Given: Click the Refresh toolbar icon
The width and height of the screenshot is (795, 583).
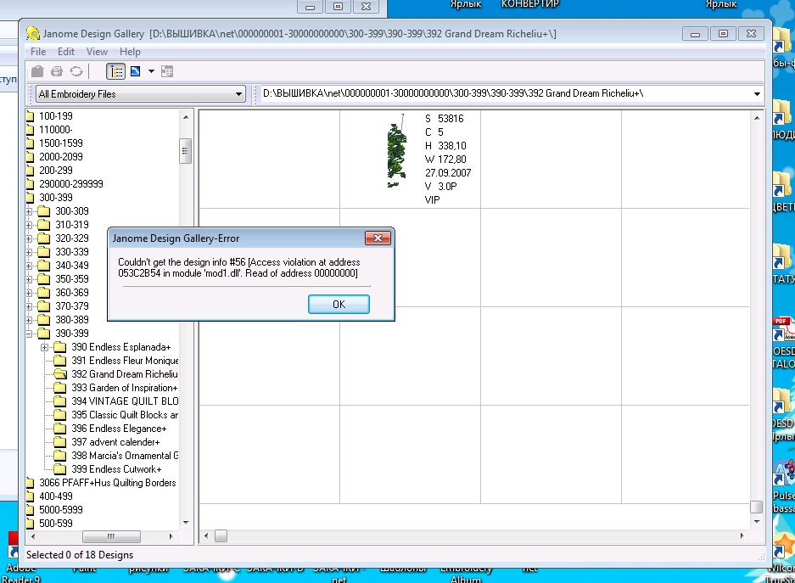Looking at the screenshot, I should (x=76, y=71).
